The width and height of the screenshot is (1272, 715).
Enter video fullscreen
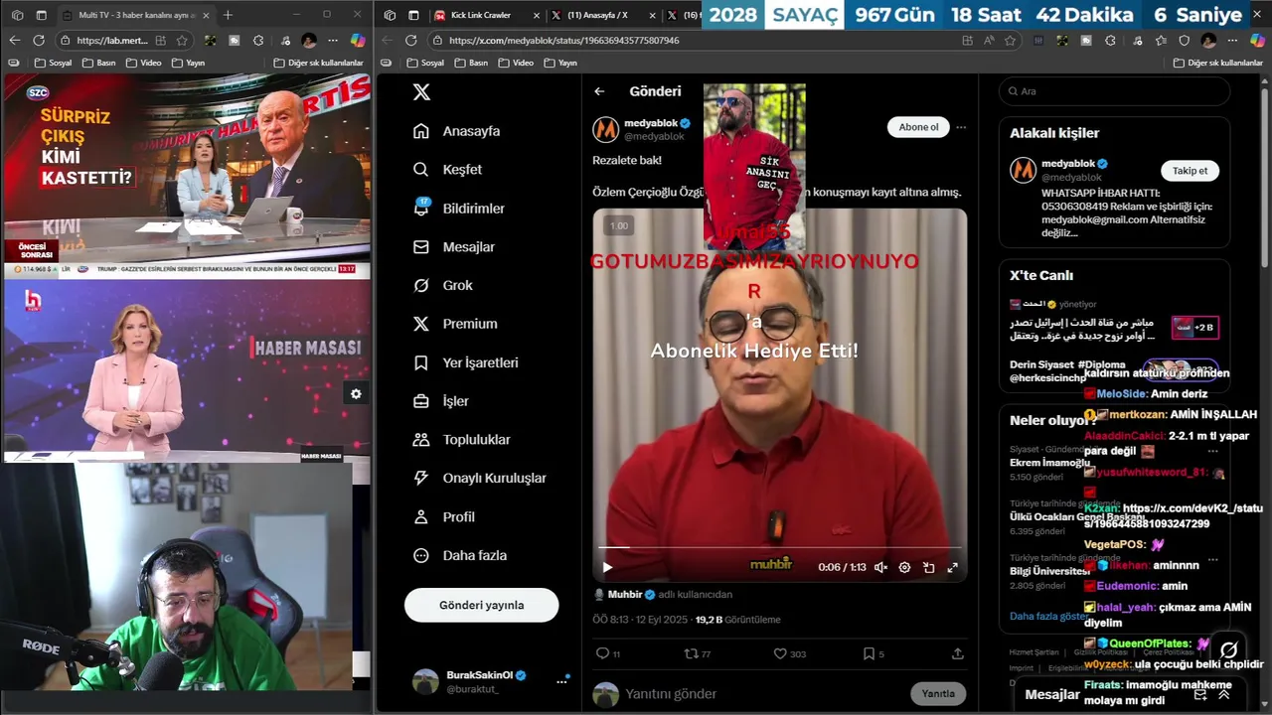(952, 568)
